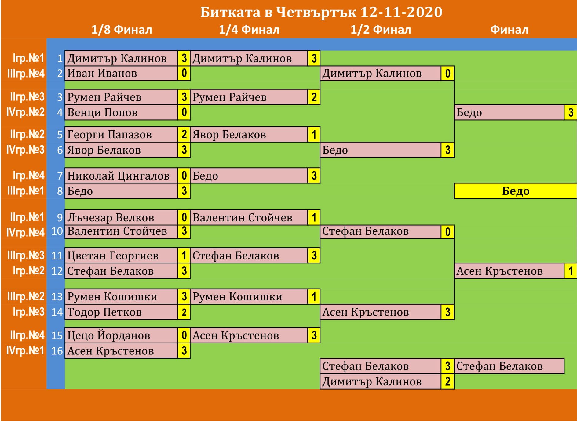Viewport: 577px width, 421px height.
Task: Select the Иван Иванов name cell
Action: pos(121,74)
